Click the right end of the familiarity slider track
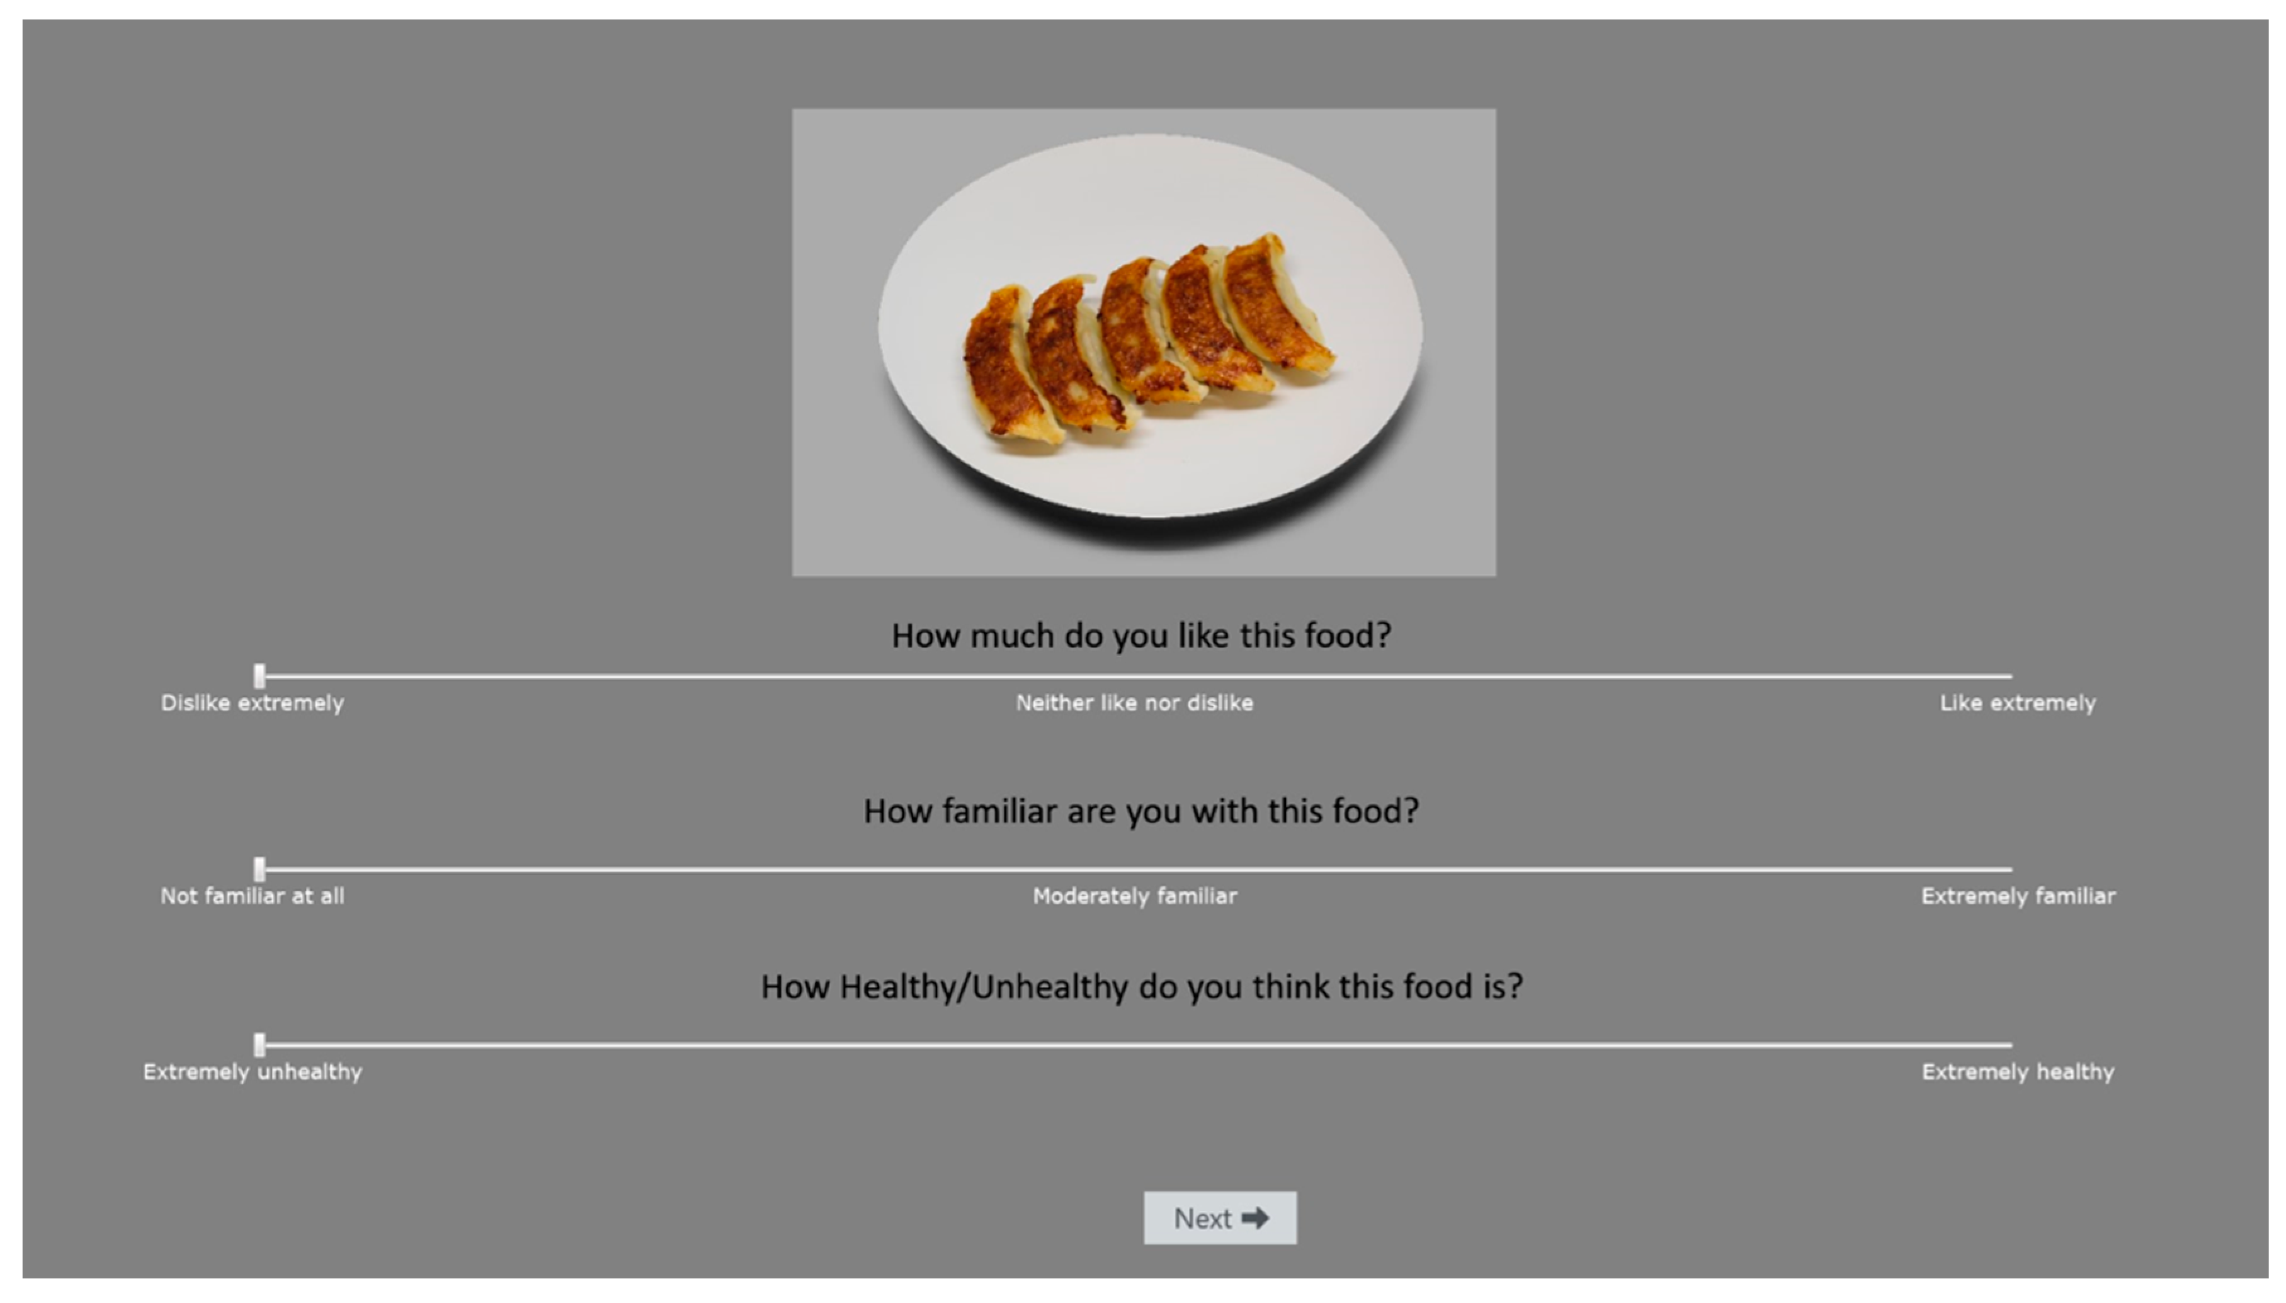2286x1303 pixels. 2008,869
